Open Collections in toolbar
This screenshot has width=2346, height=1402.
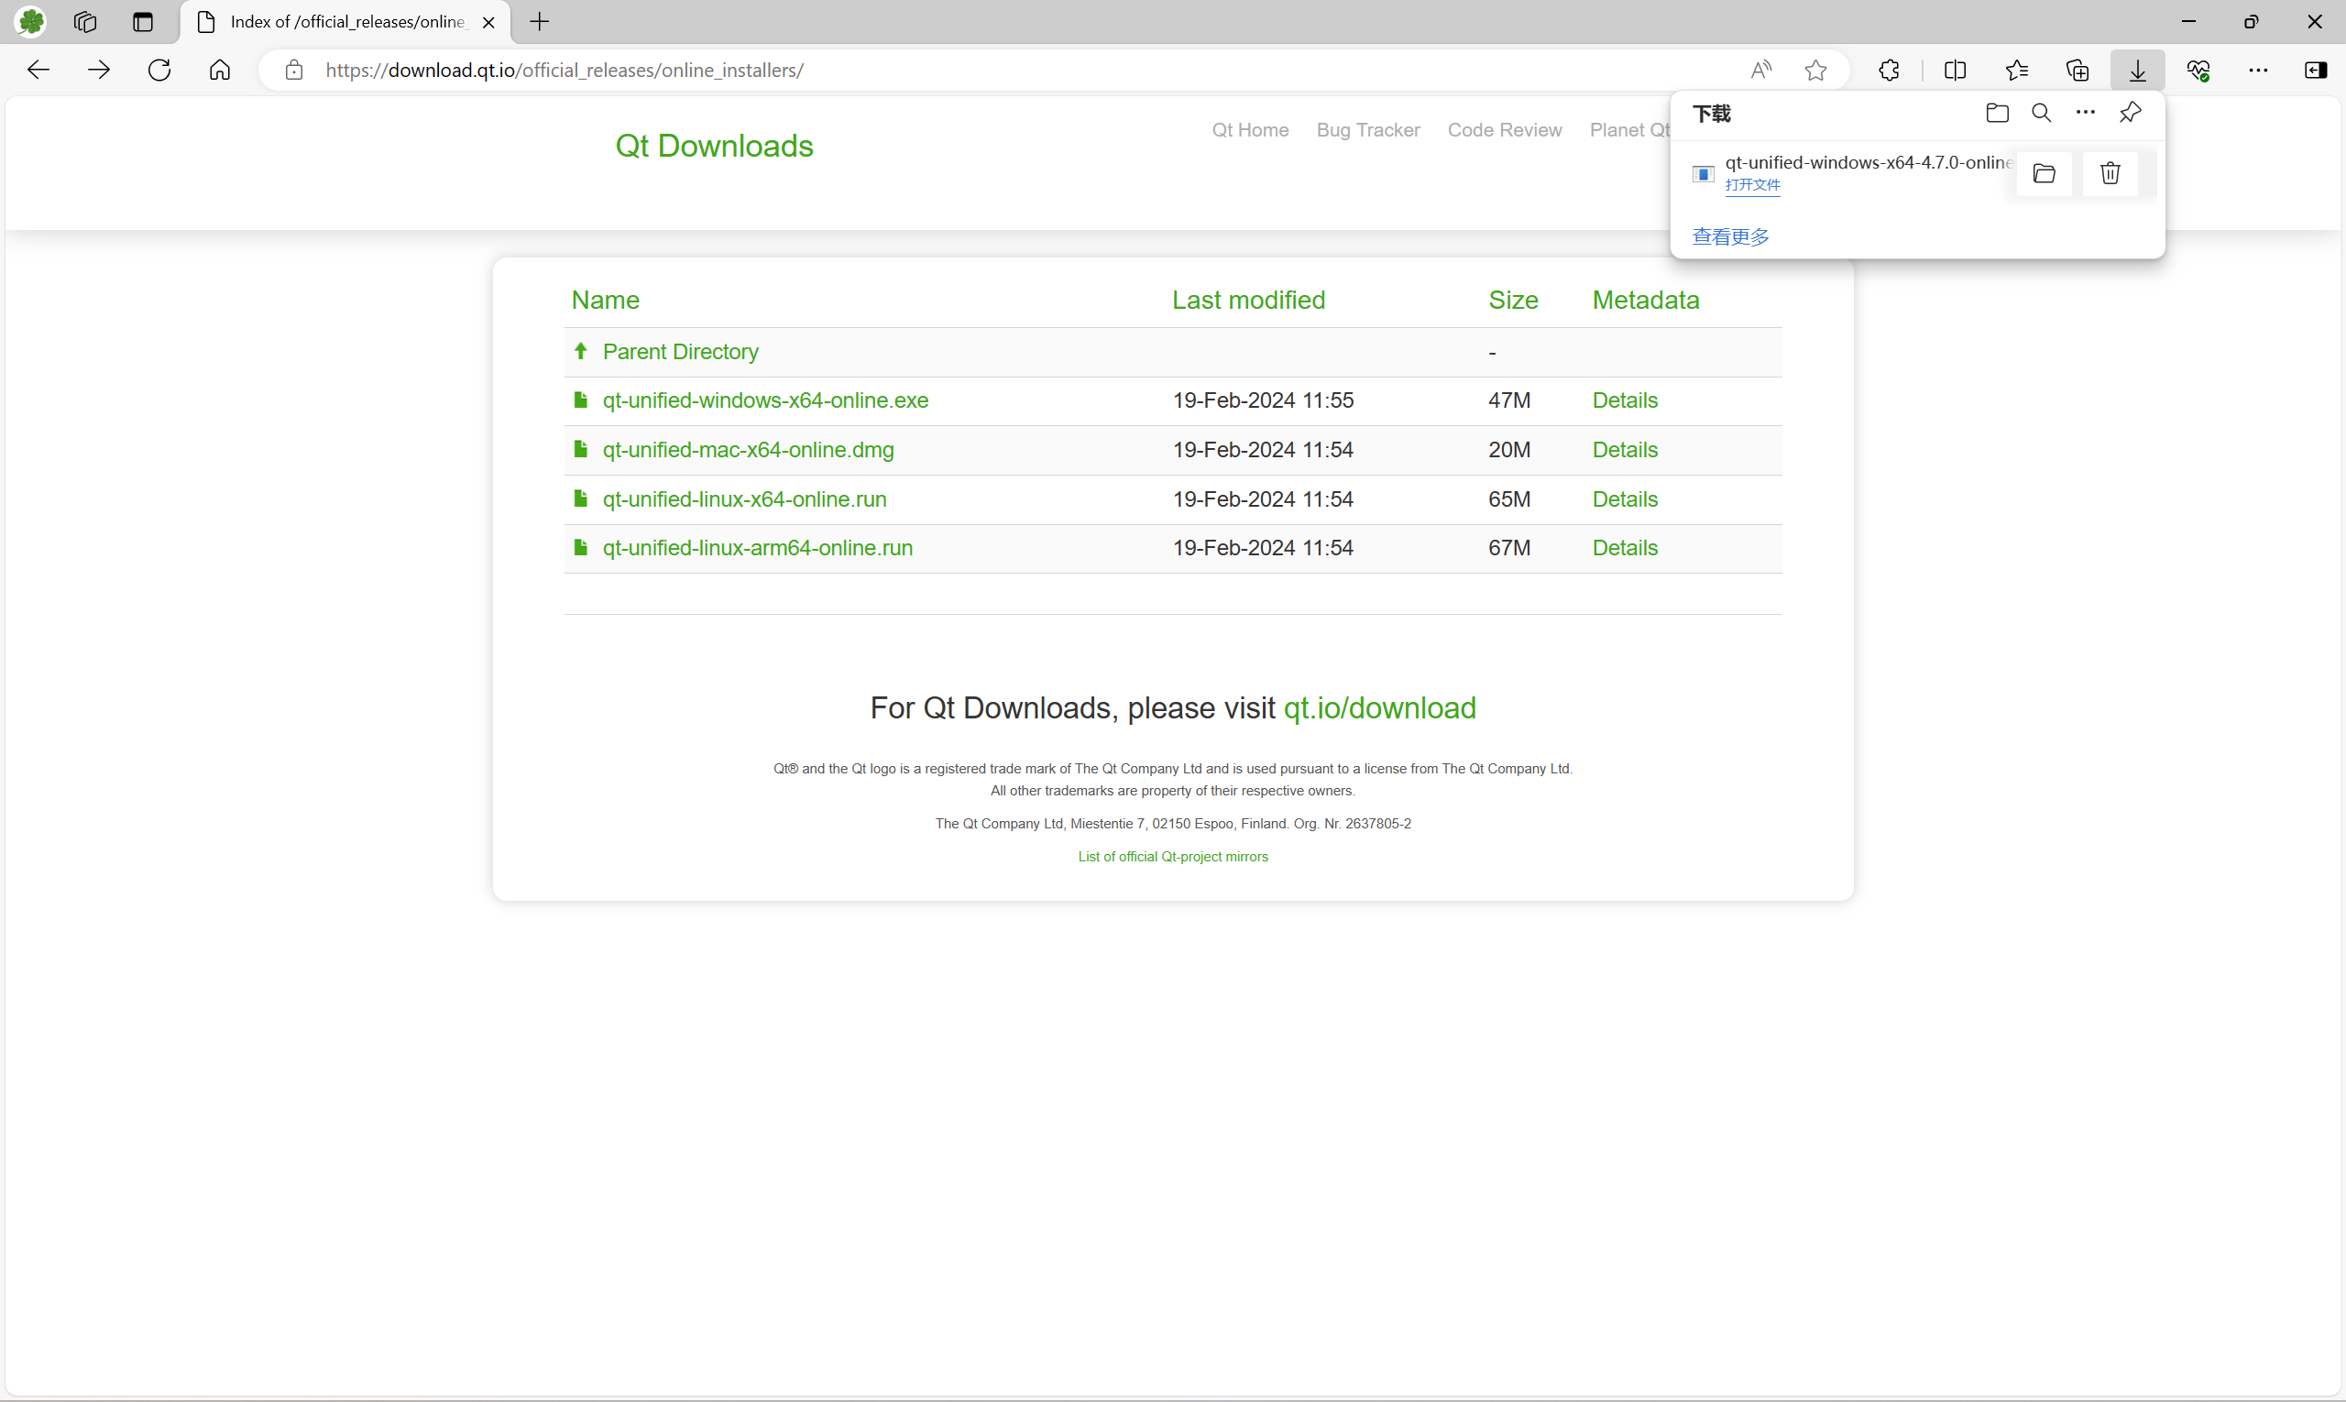pos(2077,70)
